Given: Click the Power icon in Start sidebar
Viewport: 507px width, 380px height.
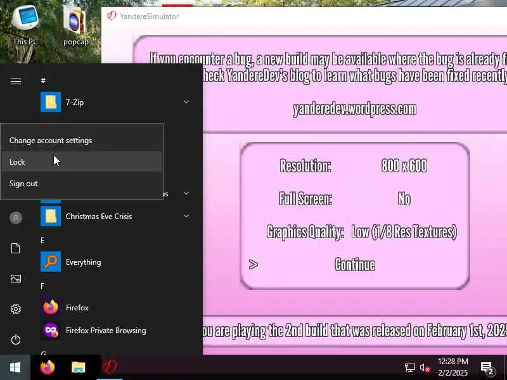Looking at the screenshot, I should 16,339.
